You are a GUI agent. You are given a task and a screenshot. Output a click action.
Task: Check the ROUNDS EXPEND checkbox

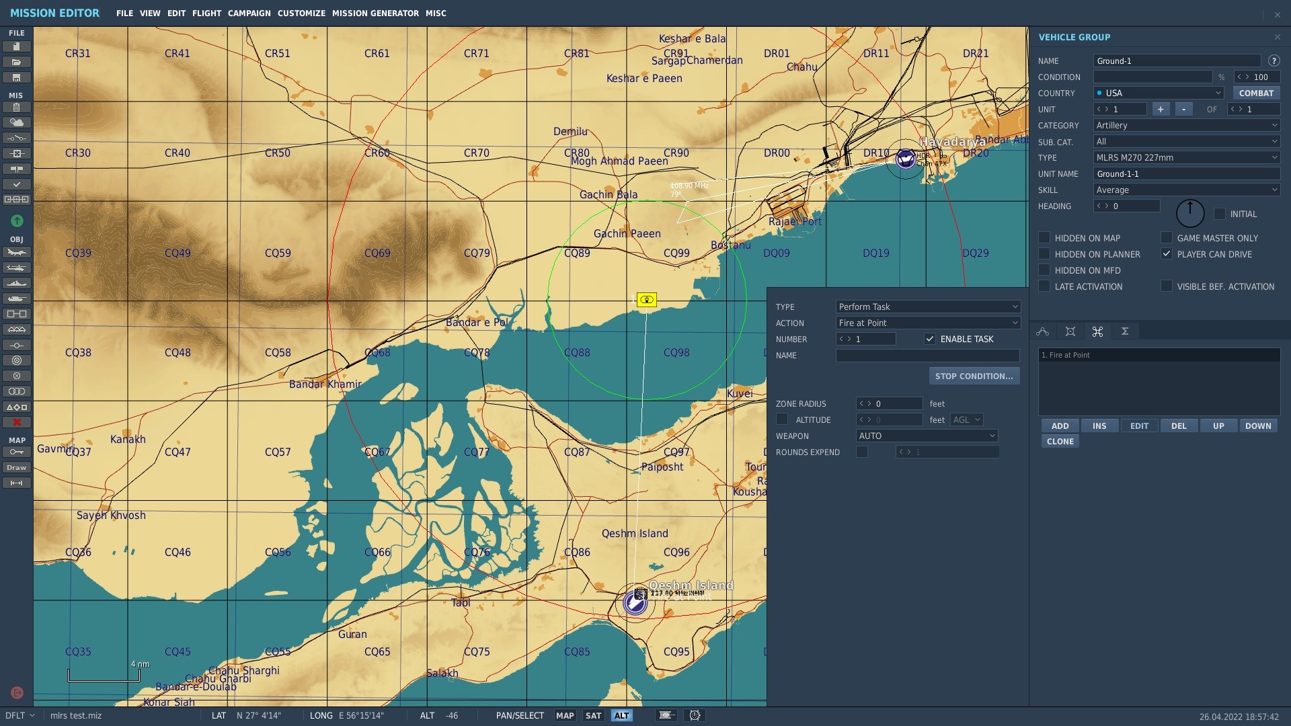click(x=862, y=452)
